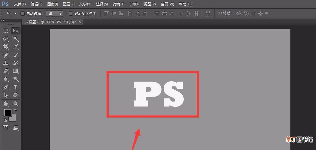Select the Path Selection arrow tool
The height and width of the screenshot is (150, 316).
click(6, 95)
